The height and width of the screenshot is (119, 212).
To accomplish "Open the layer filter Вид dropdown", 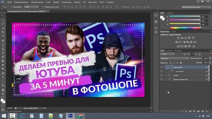I will pyautogui.click(x=167, y=54).
